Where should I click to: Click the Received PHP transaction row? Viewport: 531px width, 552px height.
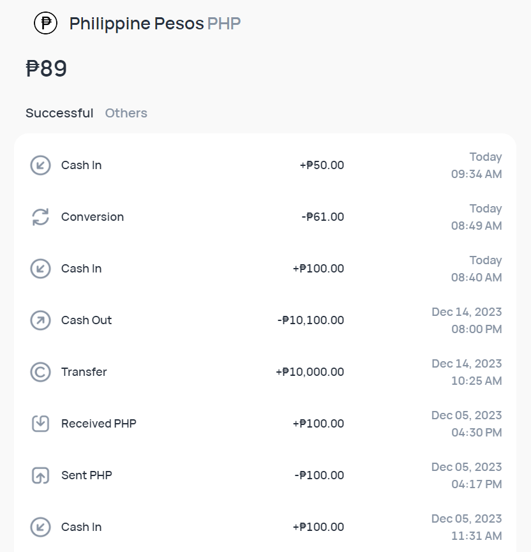265,423
